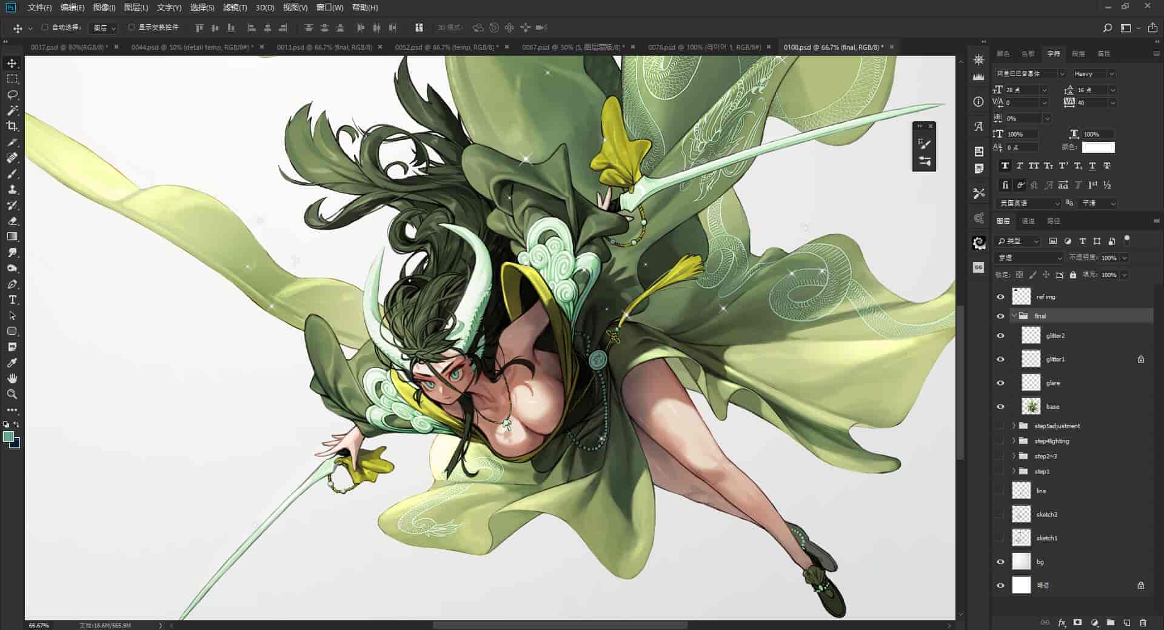Select the Horizontal Type tool
This screenshot has width=1164, height=630.
12,300
